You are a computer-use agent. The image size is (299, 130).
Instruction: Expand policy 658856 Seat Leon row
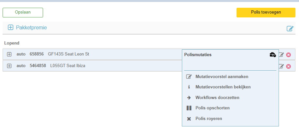9,55
